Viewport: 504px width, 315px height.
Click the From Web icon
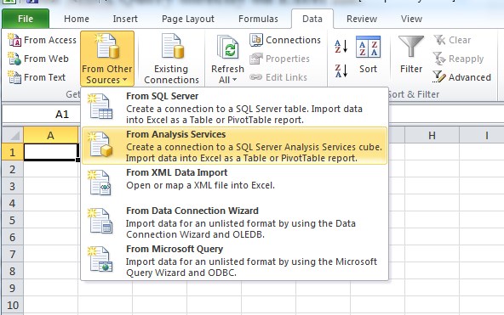coord(14,59)
